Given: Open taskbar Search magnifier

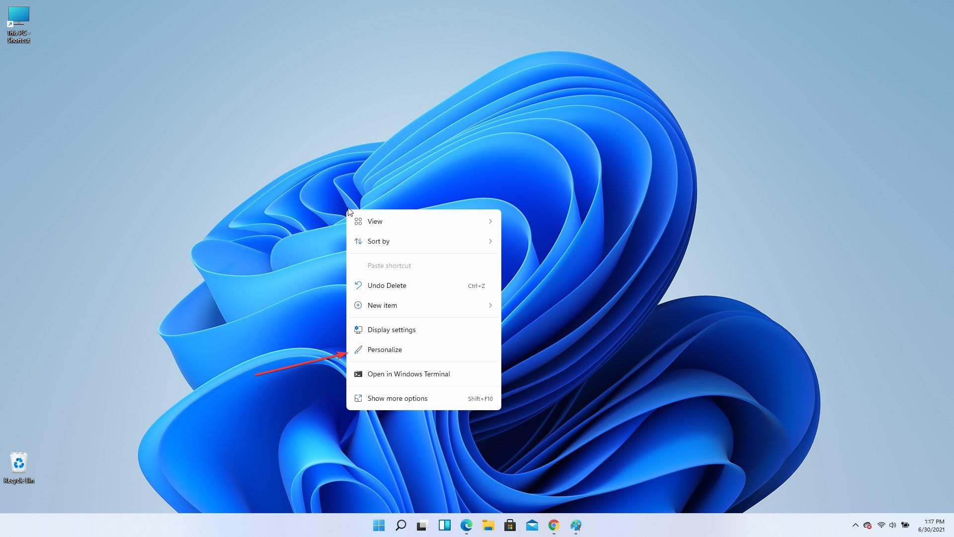Looking at the screenshot, I should point(400,525).
